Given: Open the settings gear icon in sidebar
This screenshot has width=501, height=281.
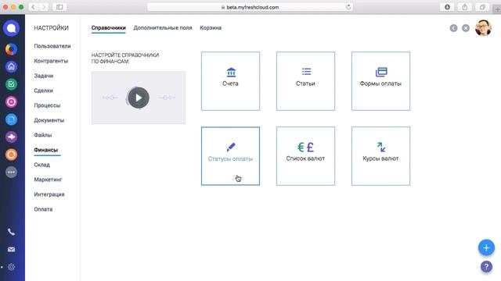Looking at the screenshot, I should (x=11, y=267).
